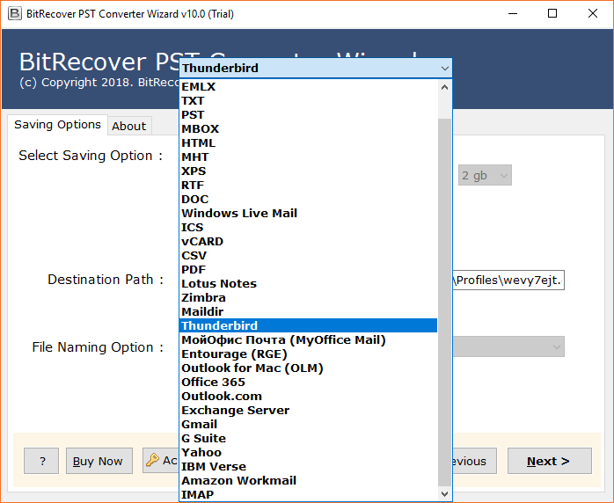
Task: Pick G Suite option
Action: 308,439
